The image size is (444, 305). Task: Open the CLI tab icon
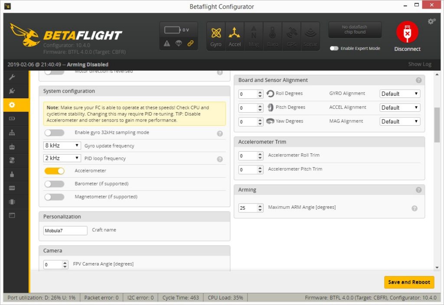point(12,215)
